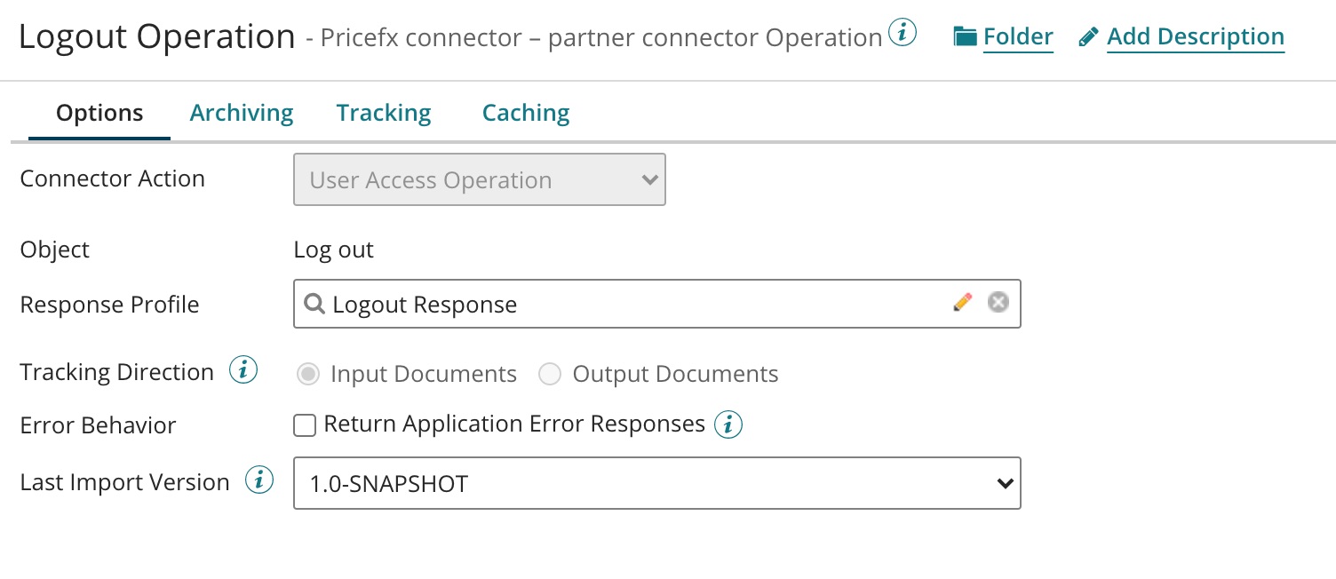Click the Folder icon in header
Screen dimensions: 1336x579
click(x=965, y=36)
